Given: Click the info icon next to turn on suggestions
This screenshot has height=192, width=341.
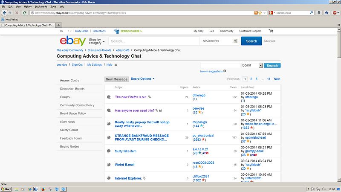Looking at the screenshot, I should (x=225, y=71).
